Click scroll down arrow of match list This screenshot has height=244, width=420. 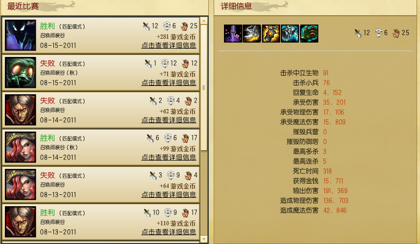pyautogui.click(x=204, y=239)
